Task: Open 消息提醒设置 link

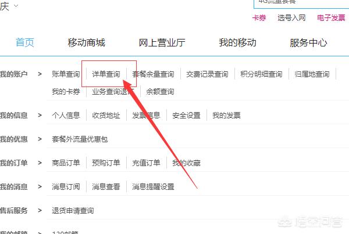Action: (x=153, y=186)
